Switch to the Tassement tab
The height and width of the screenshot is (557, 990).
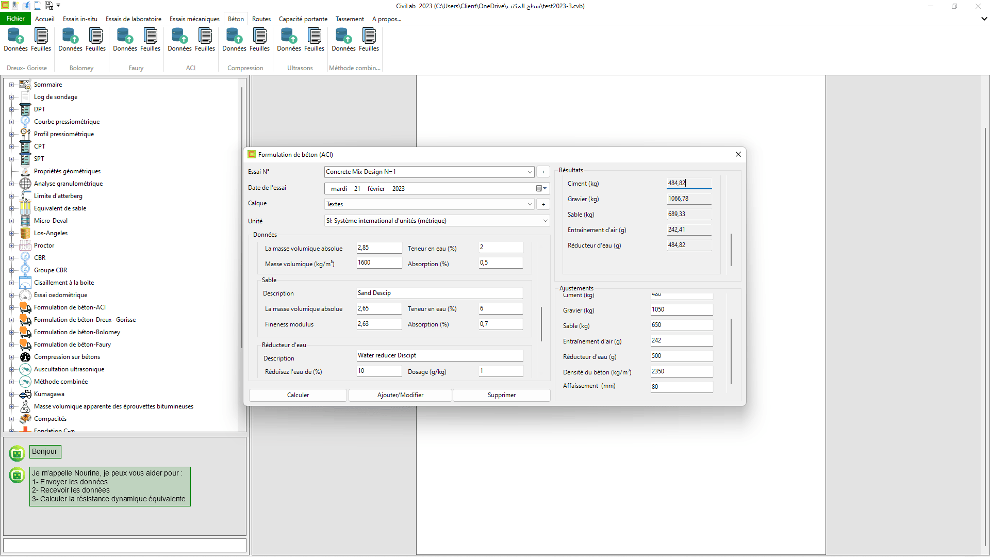(350, 19)
